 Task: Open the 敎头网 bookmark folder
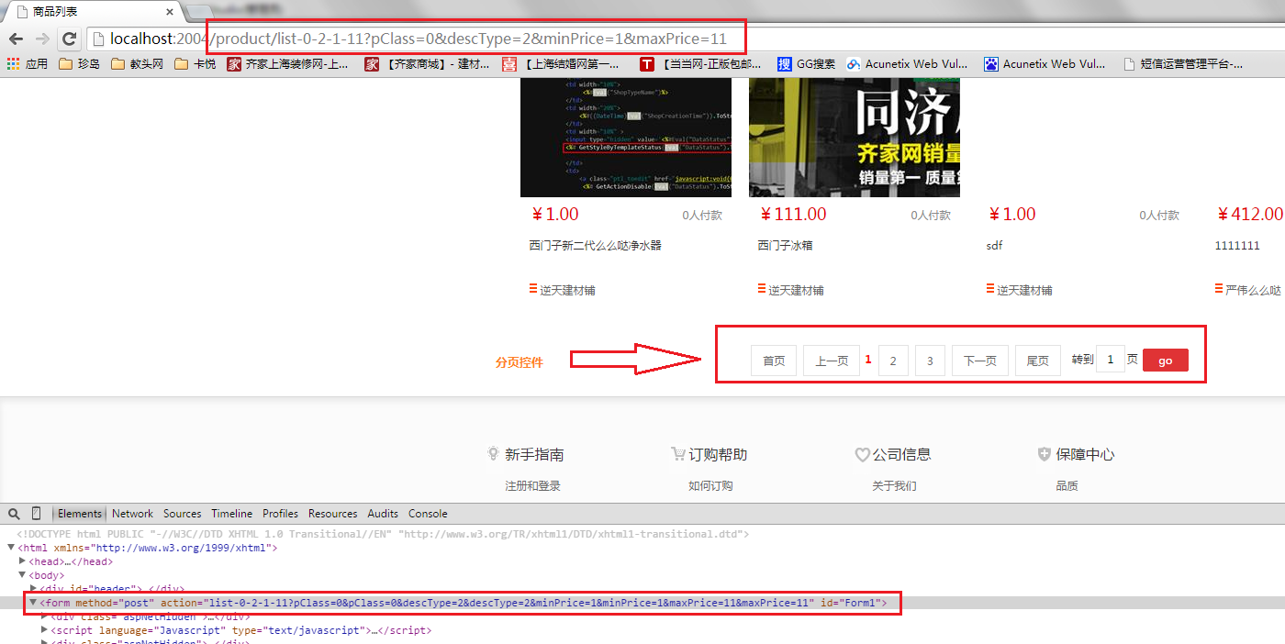click(137, 64)
